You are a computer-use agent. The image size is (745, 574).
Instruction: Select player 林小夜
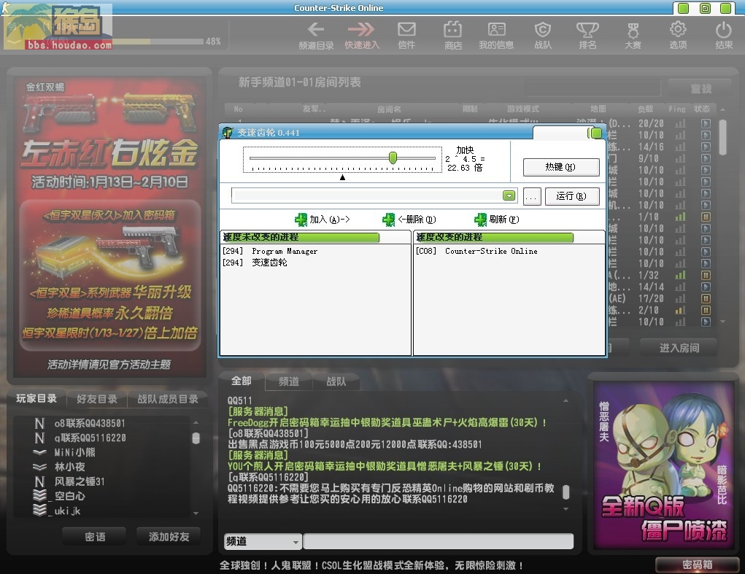pyautogui.click(x=70, y=468)
